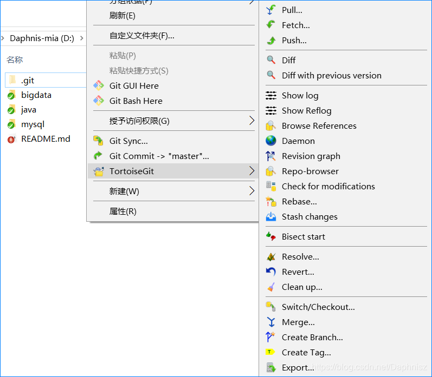
Task: Choose 刷新(E) from the context menu
Action: click(x=173, y=16)
